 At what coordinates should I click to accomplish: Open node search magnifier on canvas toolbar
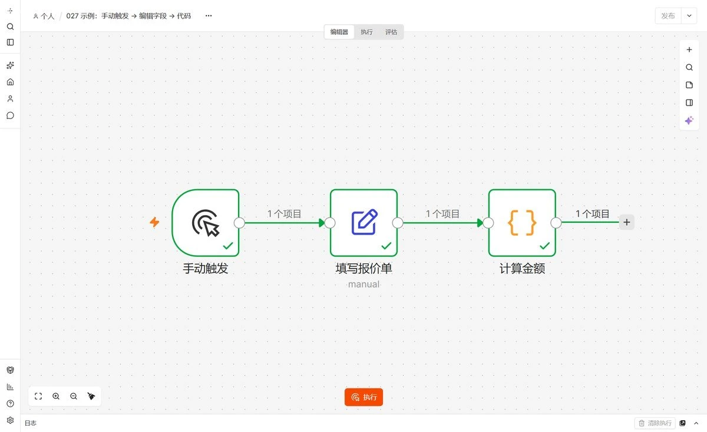tap(689, 67)
